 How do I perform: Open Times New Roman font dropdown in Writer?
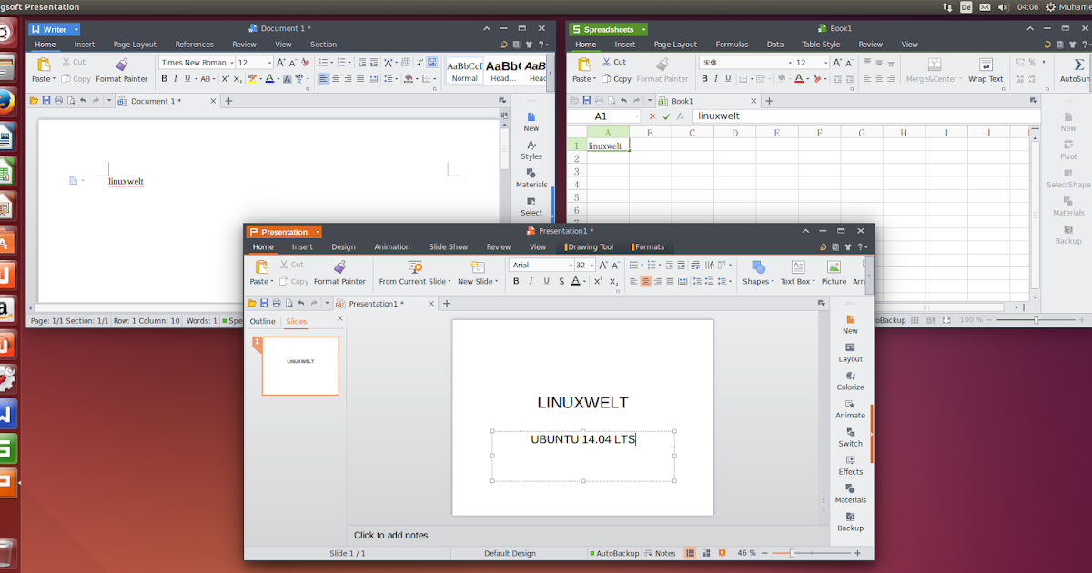pos(231,63)
